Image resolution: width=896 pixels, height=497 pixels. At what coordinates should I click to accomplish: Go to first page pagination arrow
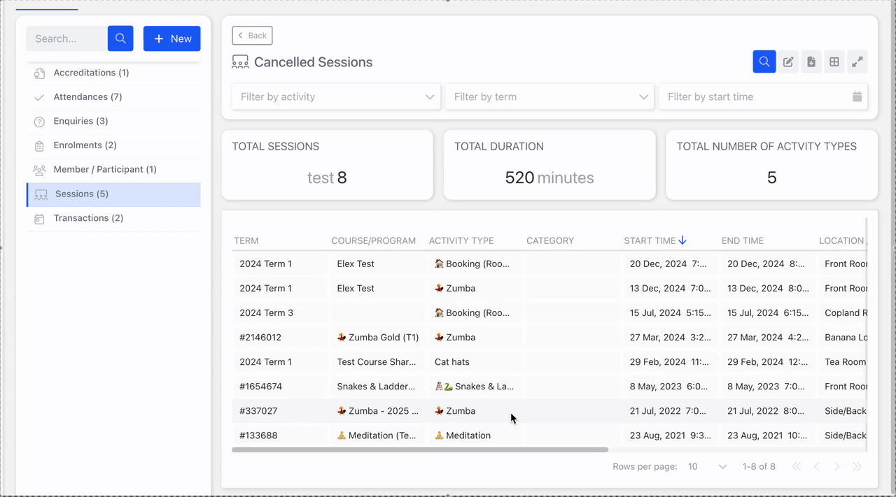pyautogui.click(x=797, y=466)
